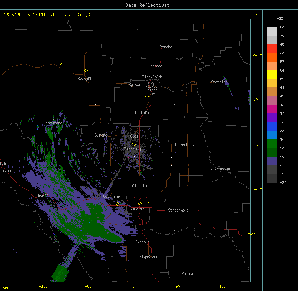
Task: Click the Lacombe city label
Action: pyautogui.click(x=156, y=66)
